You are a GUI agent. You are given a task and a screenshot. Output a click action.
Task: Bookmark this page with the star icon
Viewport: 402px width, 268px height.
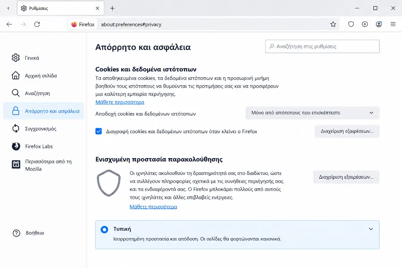click(333, 25)
